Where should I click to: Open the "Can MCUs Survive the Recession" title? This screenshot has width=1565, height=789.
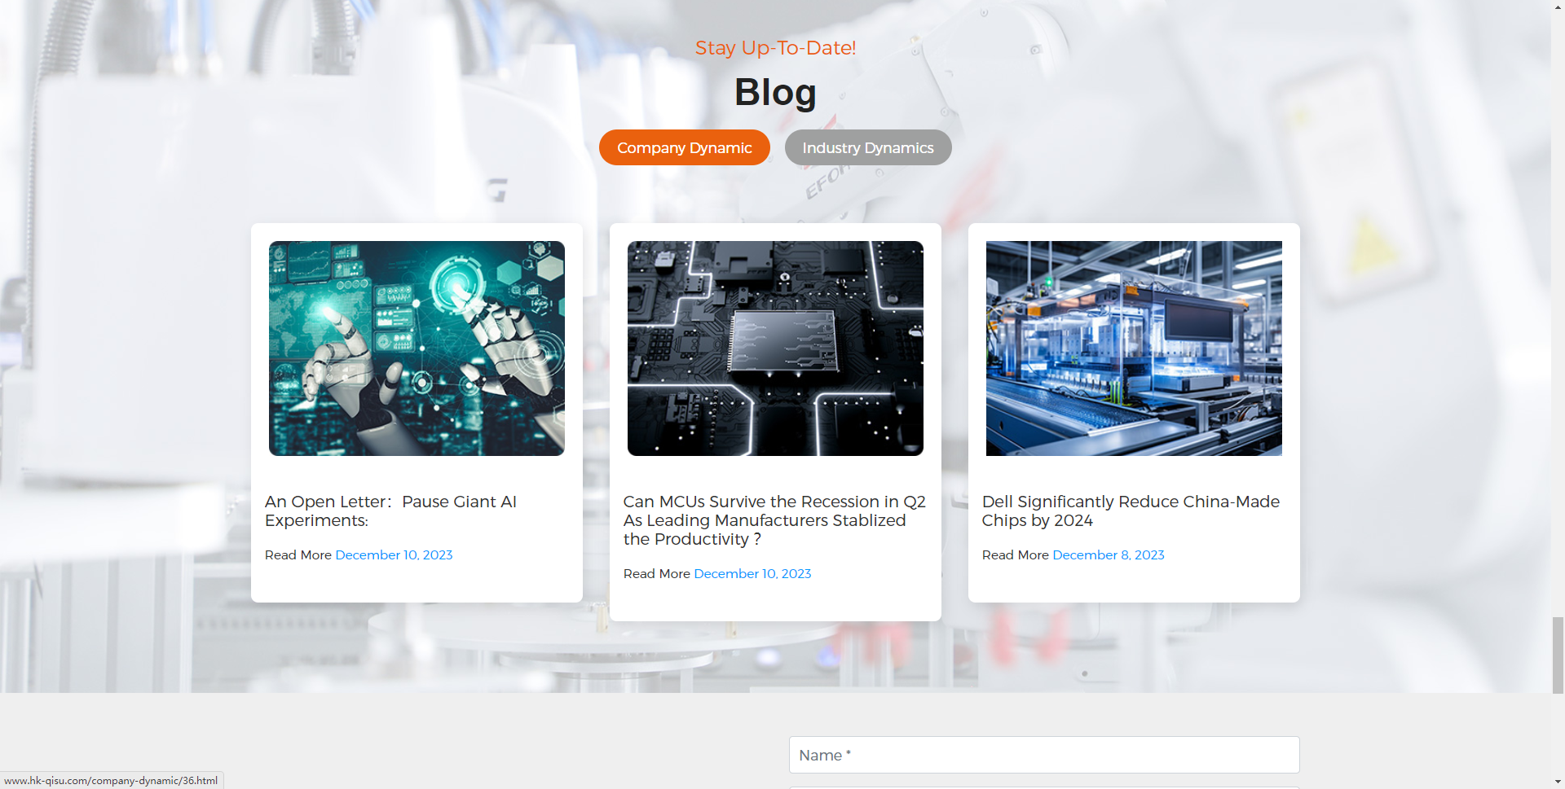pos(774,520)
